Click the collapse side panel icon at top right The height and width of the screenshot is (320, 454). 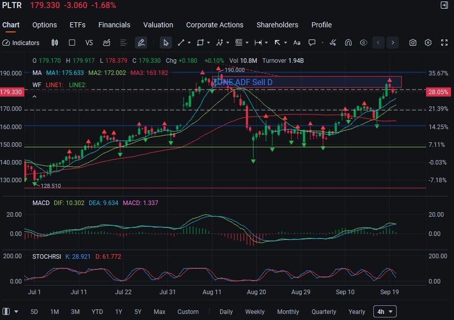tap(444, 5)
